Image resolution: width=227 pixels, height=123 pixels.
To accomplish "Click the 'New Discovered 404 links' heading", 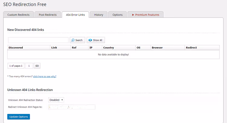I will point(26,30).
